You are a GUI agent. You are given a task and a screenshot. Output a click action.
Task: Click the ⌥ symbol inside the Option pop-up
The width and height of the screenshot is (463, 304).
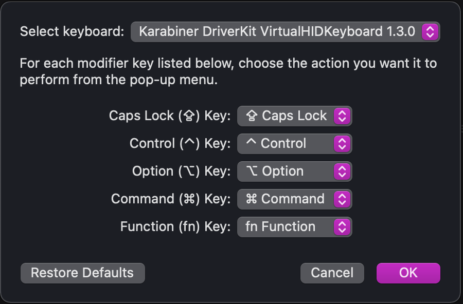(252, 172)
